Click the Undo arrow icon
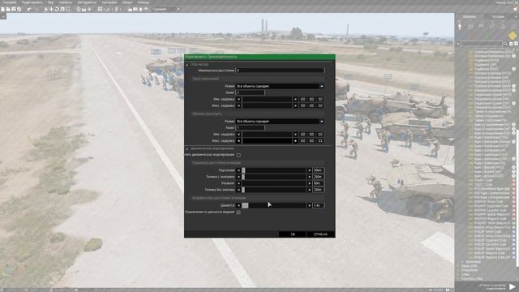This screenshot has width=519, height=292. click(x=29, y=9)
